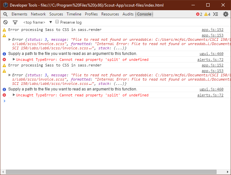Open first app.js:152 source link

pyautogui.click(x=213, y=30)
